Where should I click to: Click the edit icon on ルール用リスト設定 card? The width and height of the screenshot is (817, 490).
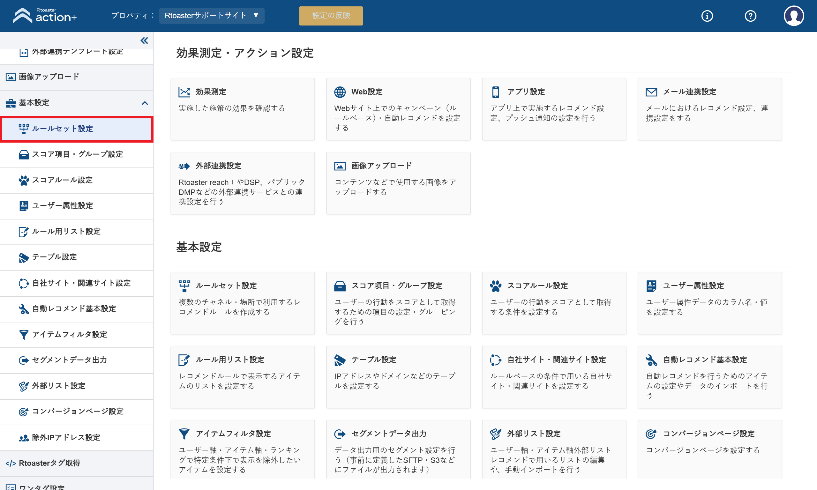pos(184,360)
